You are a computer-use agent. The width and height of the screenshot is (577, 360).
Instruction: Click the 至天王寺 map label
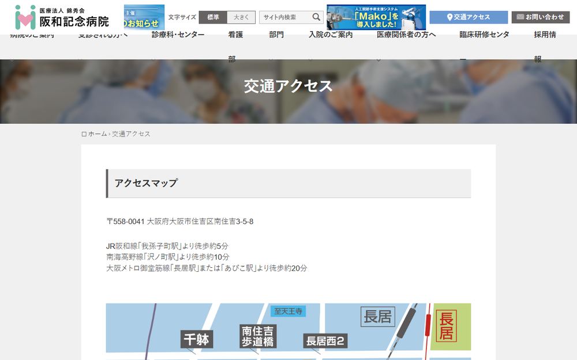pos(288,311)
